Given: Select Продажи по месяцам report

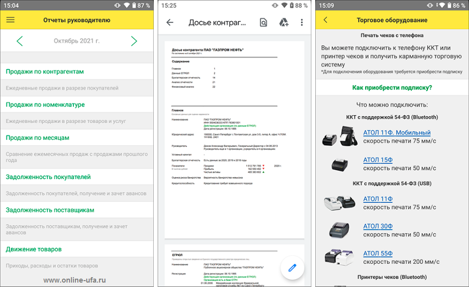Looking at the screenshot, I should click(x=37, y=138).
